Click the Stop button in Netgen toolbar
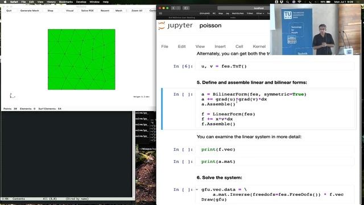This screenshot has height=205, width=364. (51, 11)
